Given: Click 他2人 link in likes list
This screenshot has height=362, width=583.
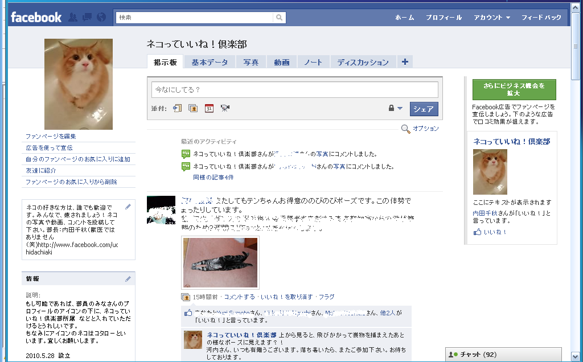Looking at the screenshot, I should coord(388,313).
